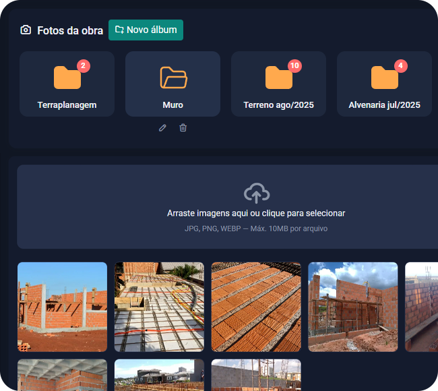The image size is (438, 391).
Task: Click 'JPG, PNG, WEBP — Máx. 10MB por arquivo'
Action: pos(256,229)
